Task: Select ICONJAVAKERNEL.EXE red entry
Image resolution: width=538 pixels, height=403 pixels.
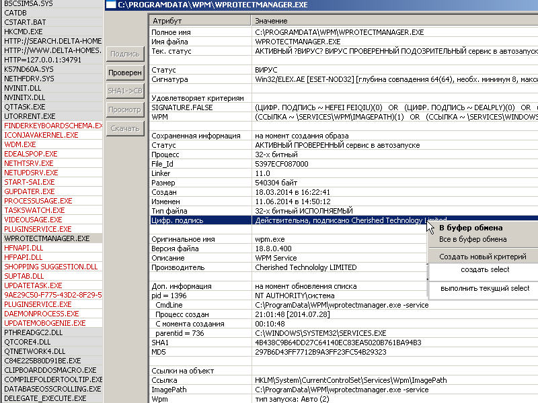Action: tap(41, 135)
